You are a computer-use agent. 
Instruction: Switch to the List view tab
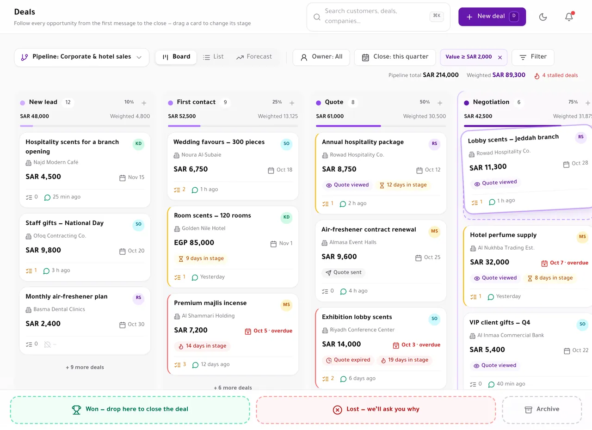213,57
